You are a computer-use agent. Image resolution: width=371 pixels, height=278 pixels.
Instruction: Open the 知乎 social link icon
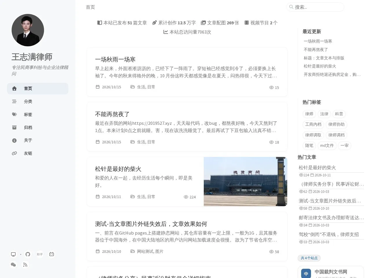(40, 254)
